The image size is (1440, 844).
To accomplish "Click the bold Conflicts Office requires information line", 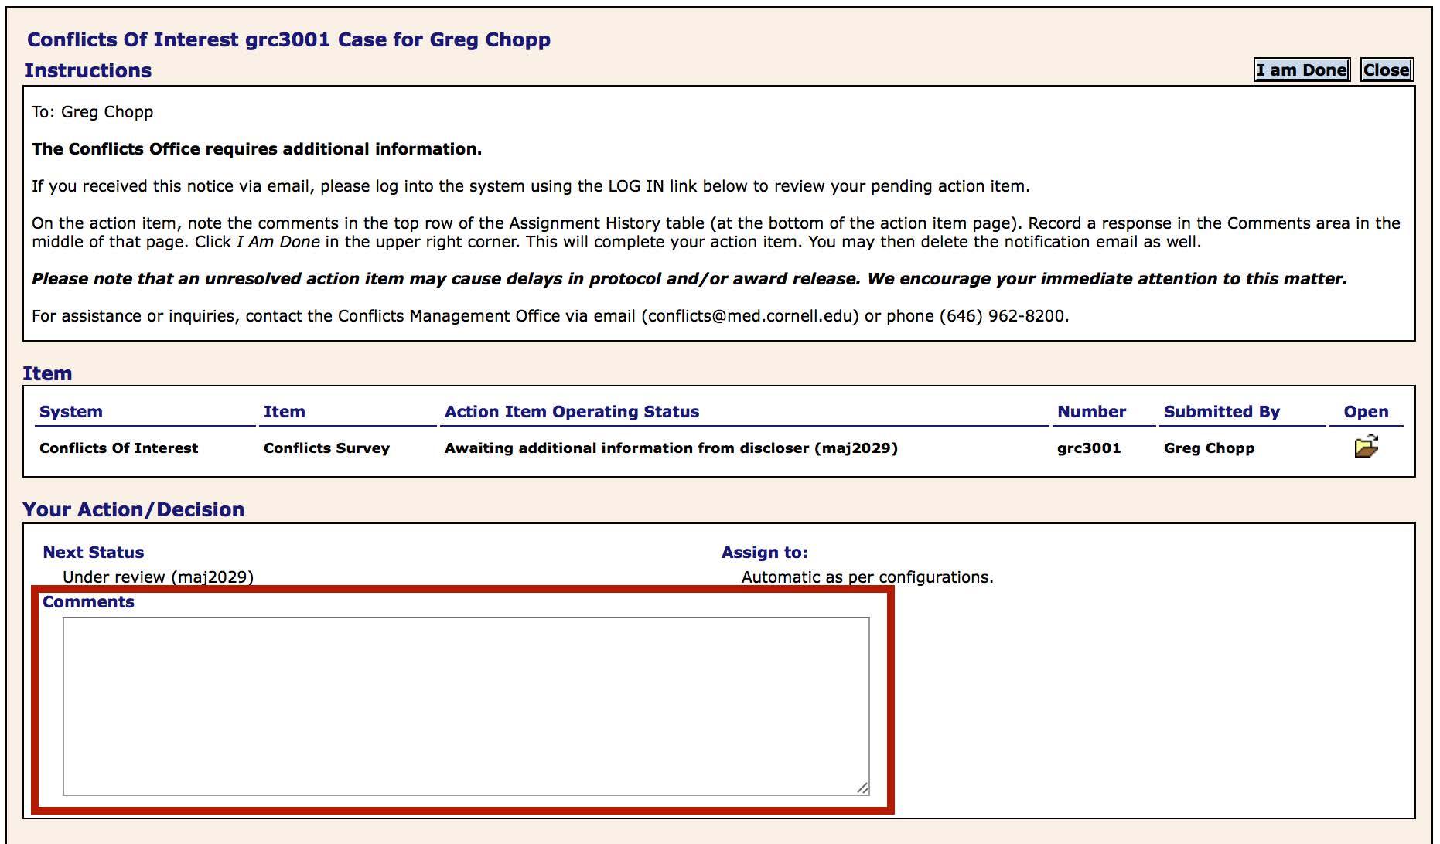I will pyautogui.click(x=257, y=149).
